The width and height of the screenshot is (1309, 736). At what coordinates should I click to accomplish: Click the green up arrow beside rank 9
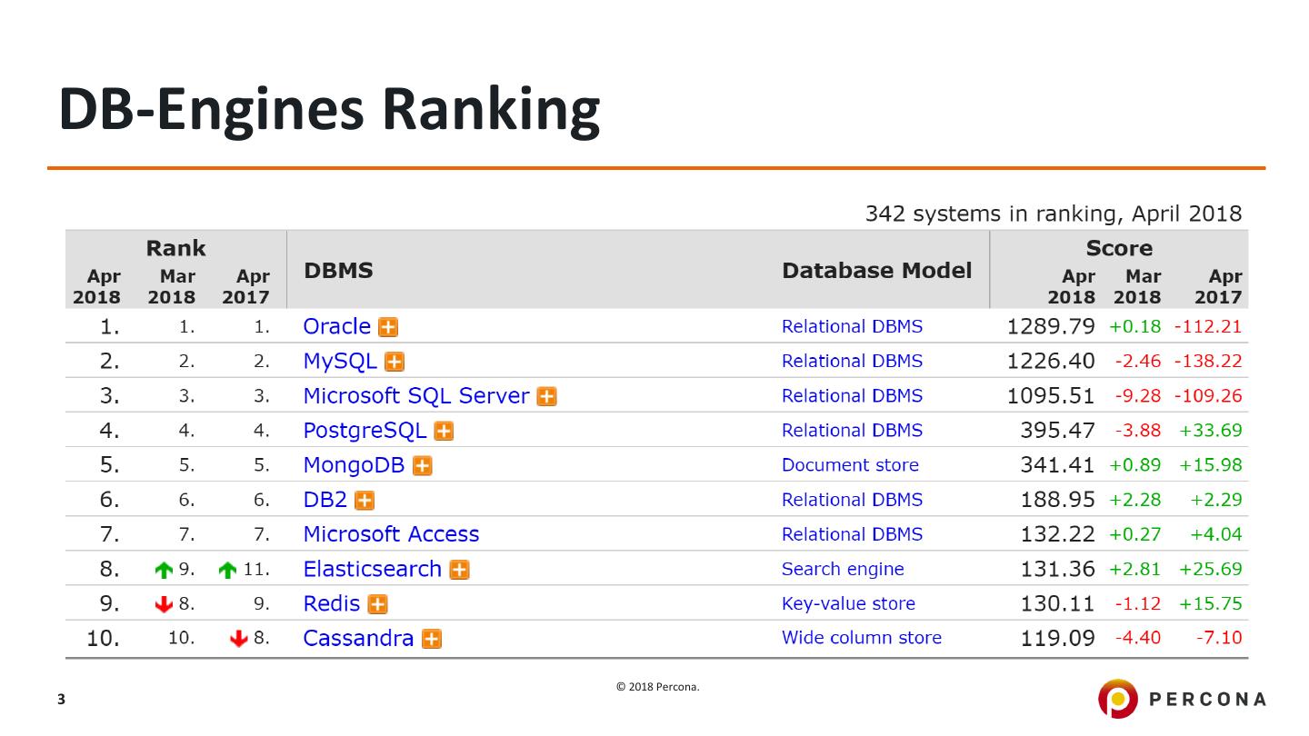click(164, 570)
